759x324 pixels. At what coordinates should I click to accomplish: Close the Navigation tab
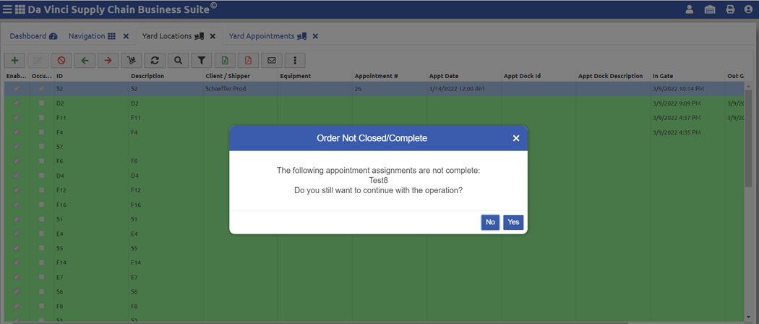126,36
